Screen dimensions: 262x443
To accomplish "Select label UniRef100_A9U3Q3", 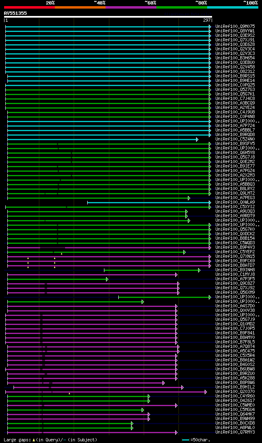I will pyautogui.click(x=235, y=211).
